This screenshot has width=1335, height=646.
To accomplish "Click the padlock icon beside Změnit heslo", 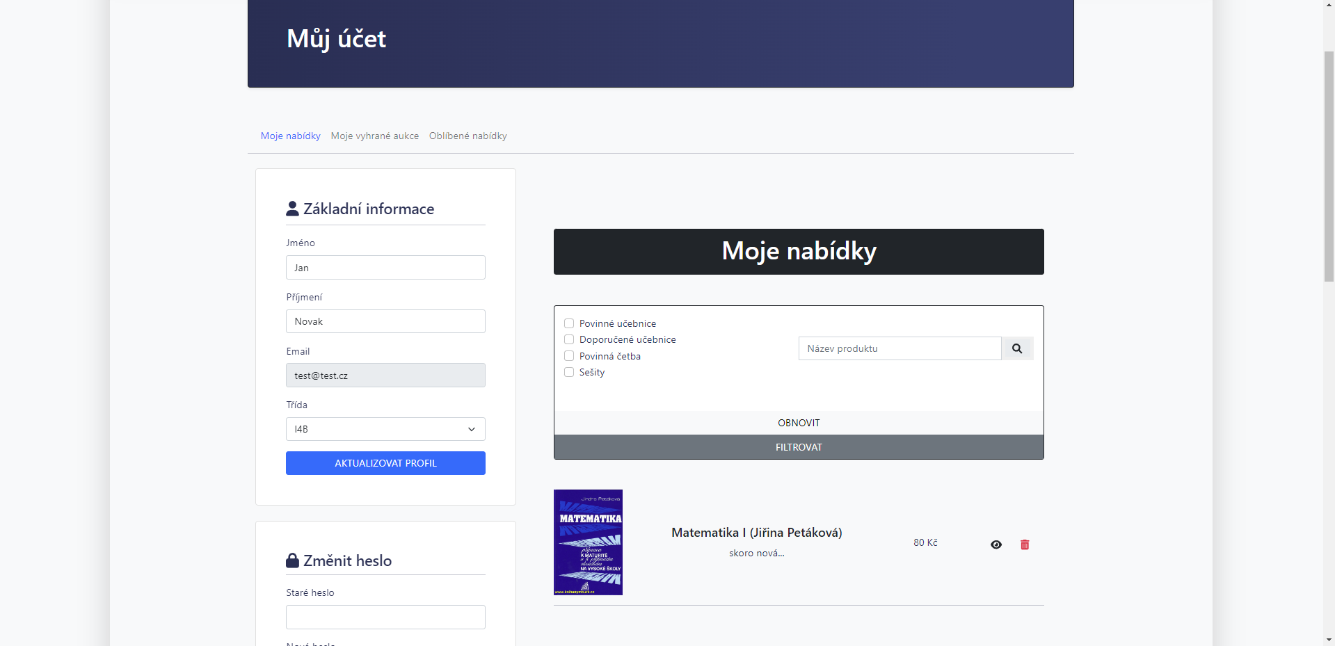I will pyautogui.click(x=291, y=560).
